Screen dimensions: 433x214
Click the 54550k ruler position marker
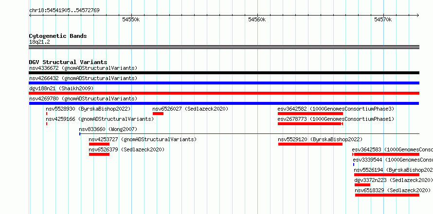[131, 19]
